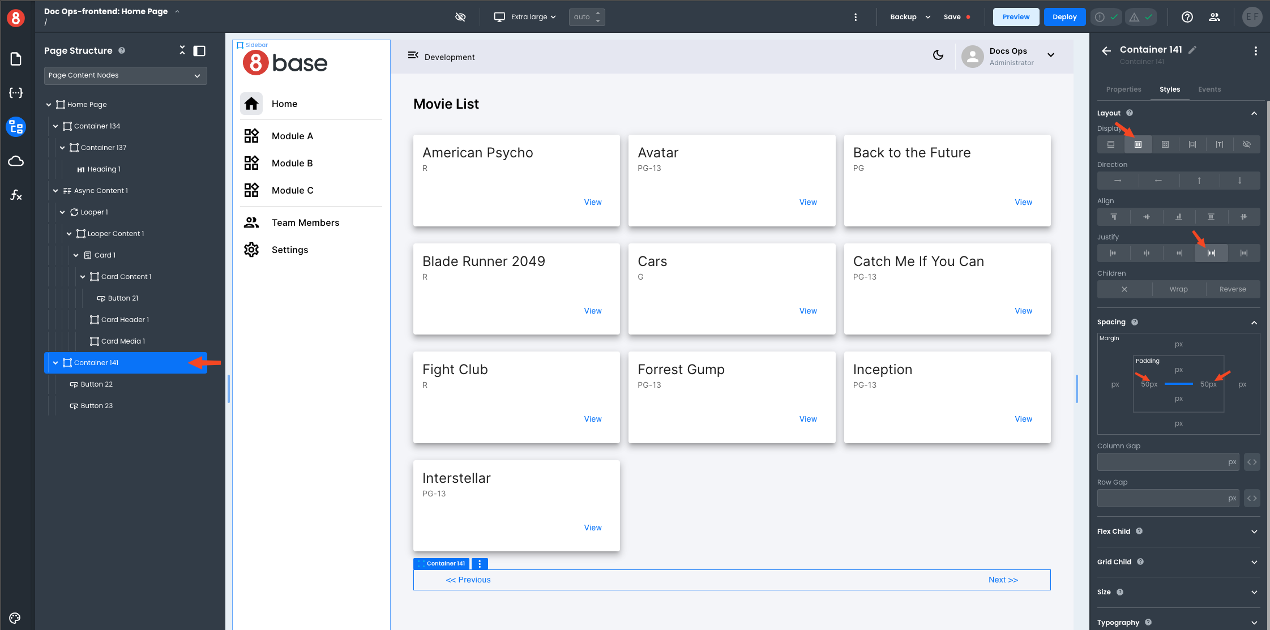Click the Deploy button
This screenshot has height=630, width=1270.
point(1064,17)
